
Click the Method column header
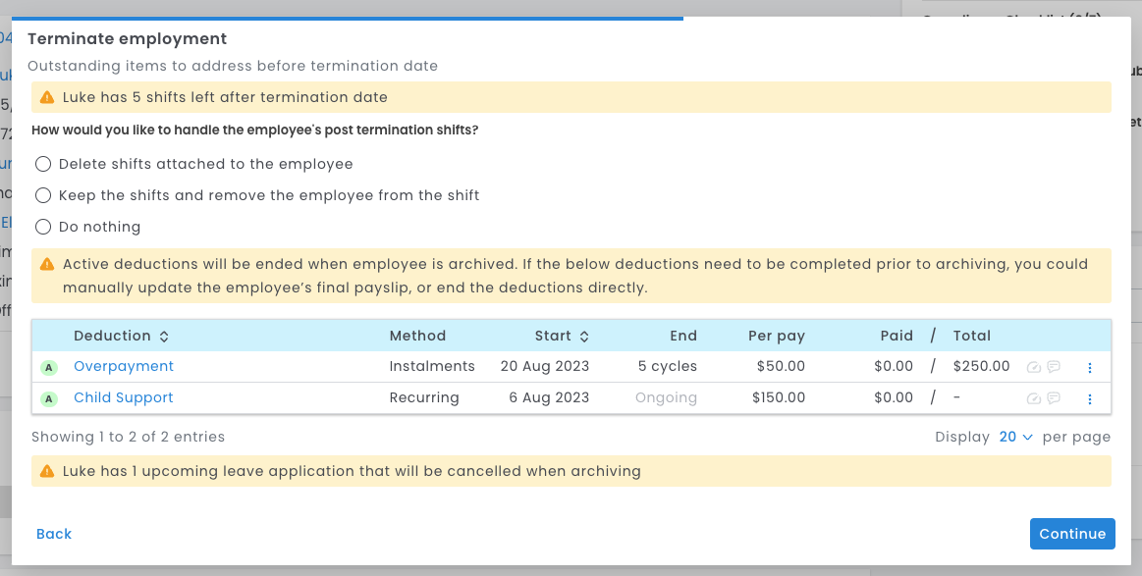click(417, 336)
